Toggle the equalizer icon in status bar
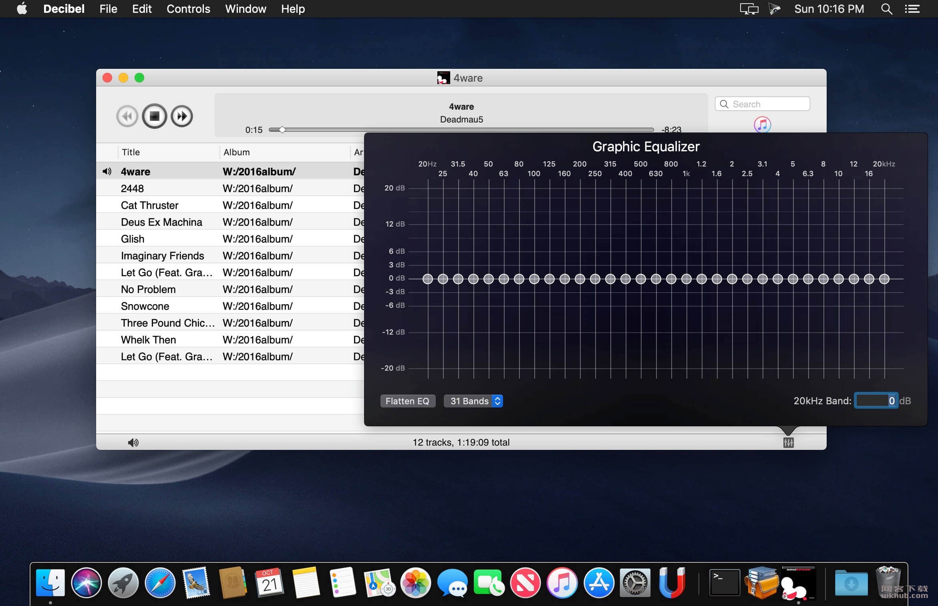Viewport: 938px width, 606px height. (x=788, y=442)
